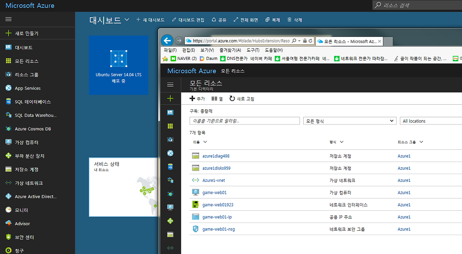Click the Azure1 resource group link for game-web01-nsg
Viewport: 462px width, 254px height.
tap(404, 229)
